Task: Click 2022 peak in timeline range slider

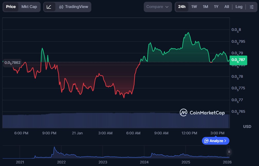Action: [54, 148]
